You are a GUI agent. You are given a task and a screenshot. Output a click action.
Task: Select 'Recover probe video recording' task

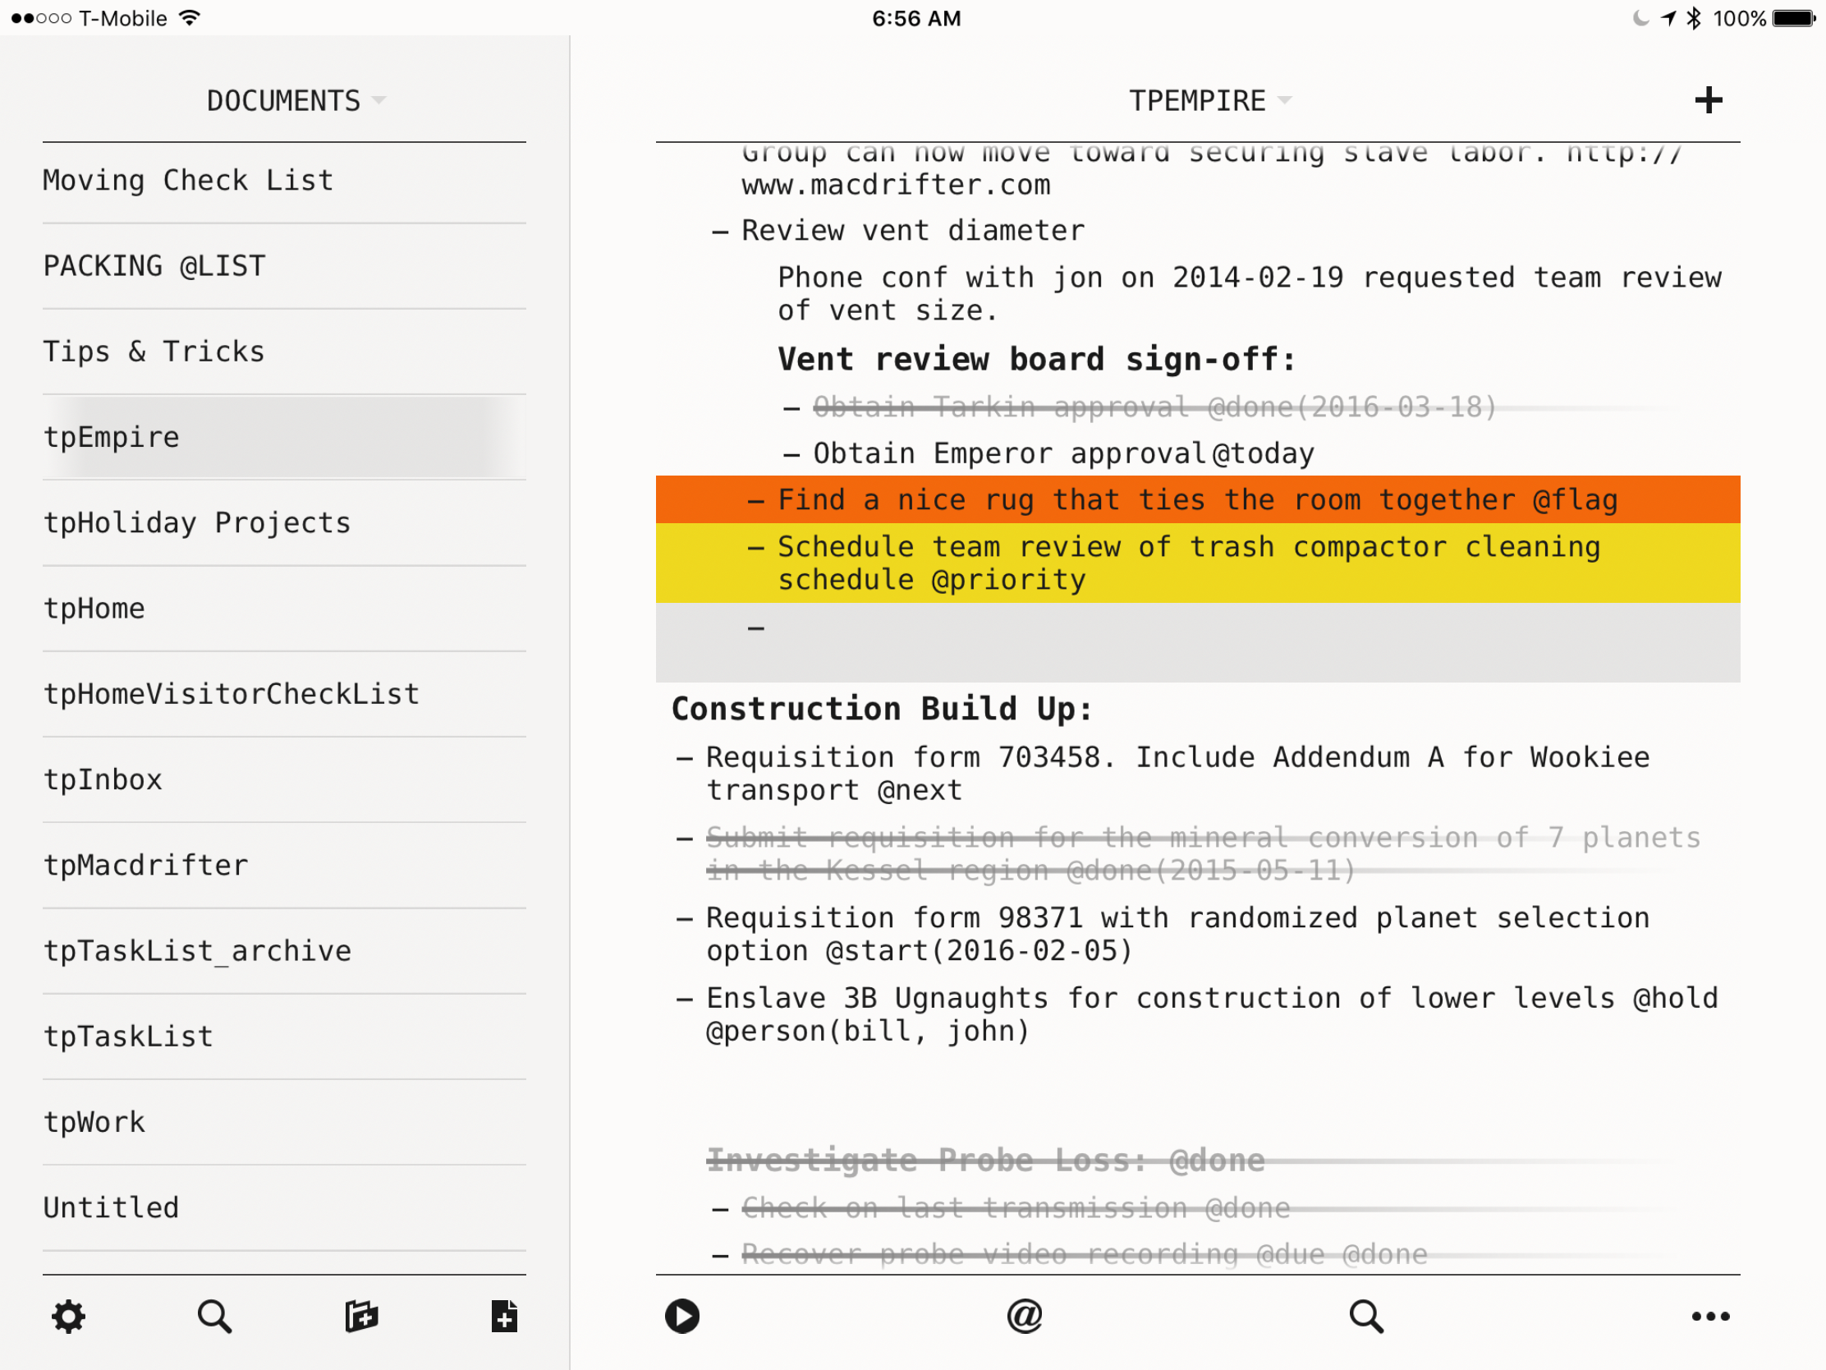pyautogui.click(x=1084, y=1255)
